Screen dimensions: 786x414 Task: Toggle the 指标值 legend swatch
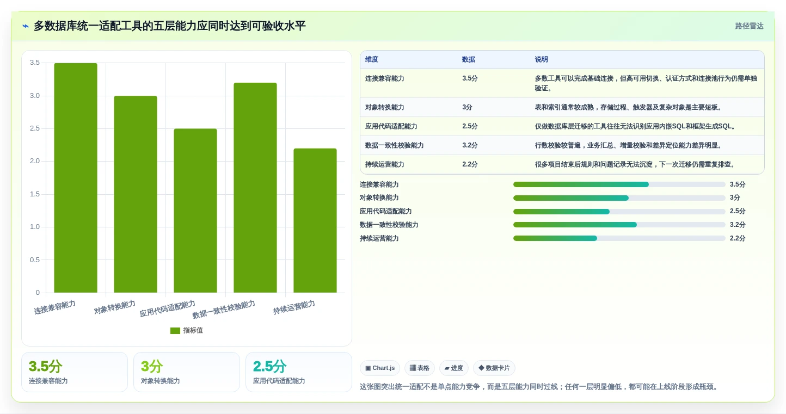175,330
